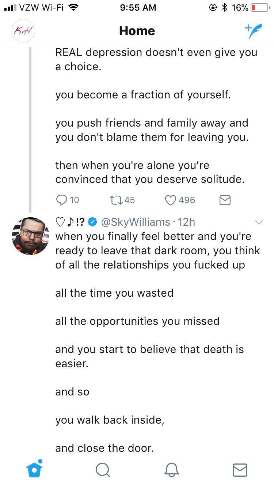Open Direct Messages from the envelope icon
Screen dimensions: 274x488
[240, 470]
